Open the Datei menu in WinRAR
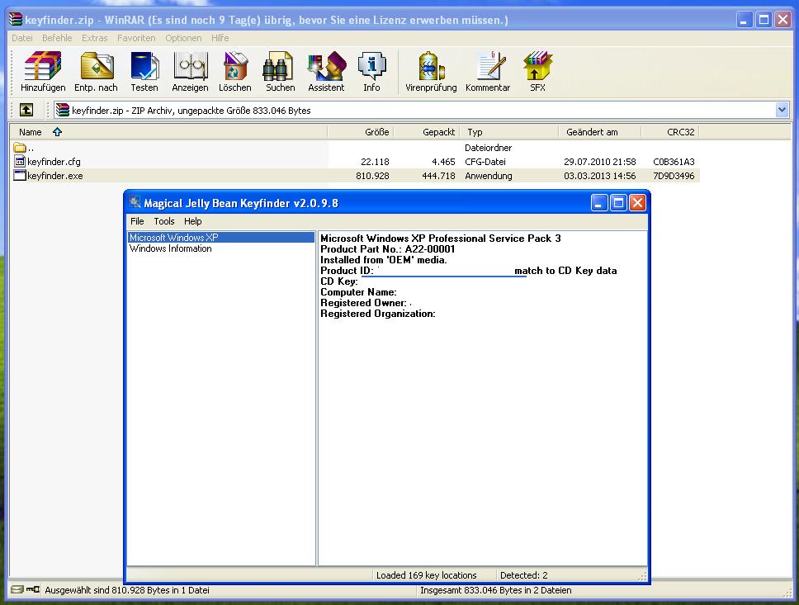This screenshot has width=799, height=605. click(x=22, y=38)
